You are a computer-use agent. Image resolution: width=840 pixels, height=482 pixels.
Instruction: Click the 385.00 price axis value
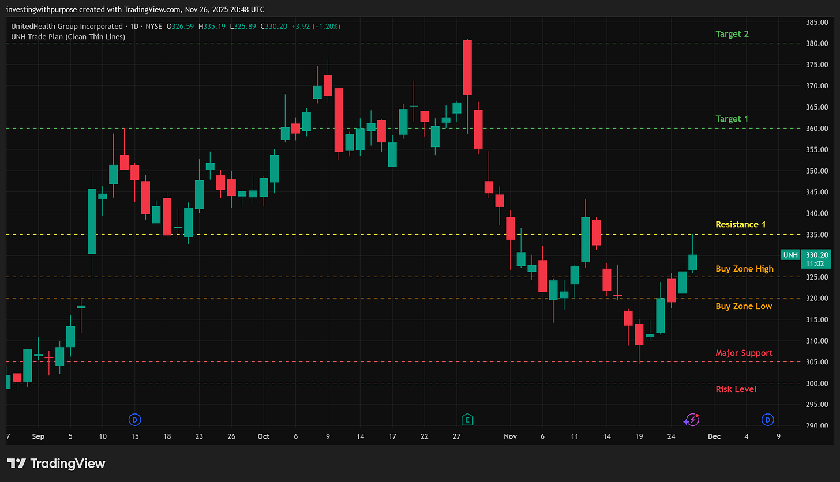[817, 22]
